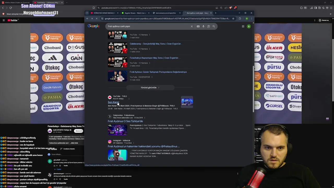Close the Bagalsai Stream tab

click(x=149, y=13)
